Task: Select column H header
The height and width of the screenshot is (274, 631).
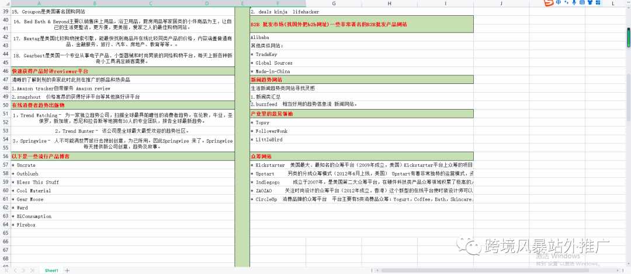Action: [x=389, y=3]
